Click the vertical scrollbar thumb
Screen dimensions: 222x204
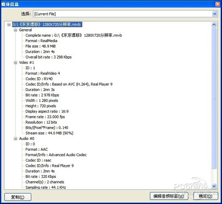pos(214,98)
